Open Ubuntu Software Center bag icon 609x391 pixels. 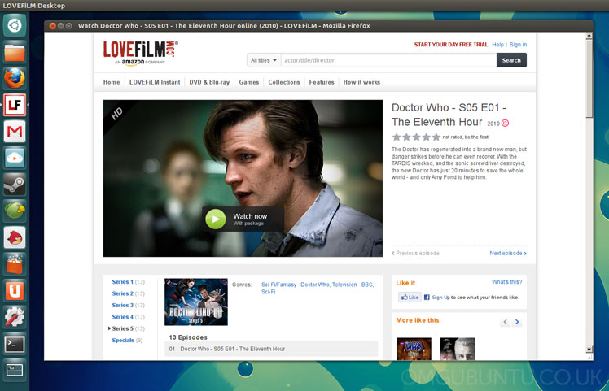tap(15, 263)
